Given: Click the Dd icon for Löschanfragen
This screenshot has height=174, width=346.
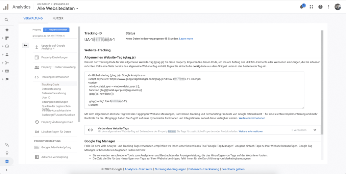Looking at the screenshot, I should pos(37,132).
